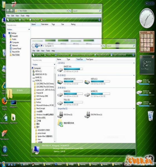Open the DVD RW Drive icon

click(x=87, y=115)
